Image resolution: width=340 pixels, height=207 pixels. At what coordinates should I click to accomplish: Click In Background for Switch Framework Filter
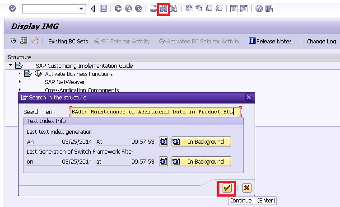pos(201,161)
